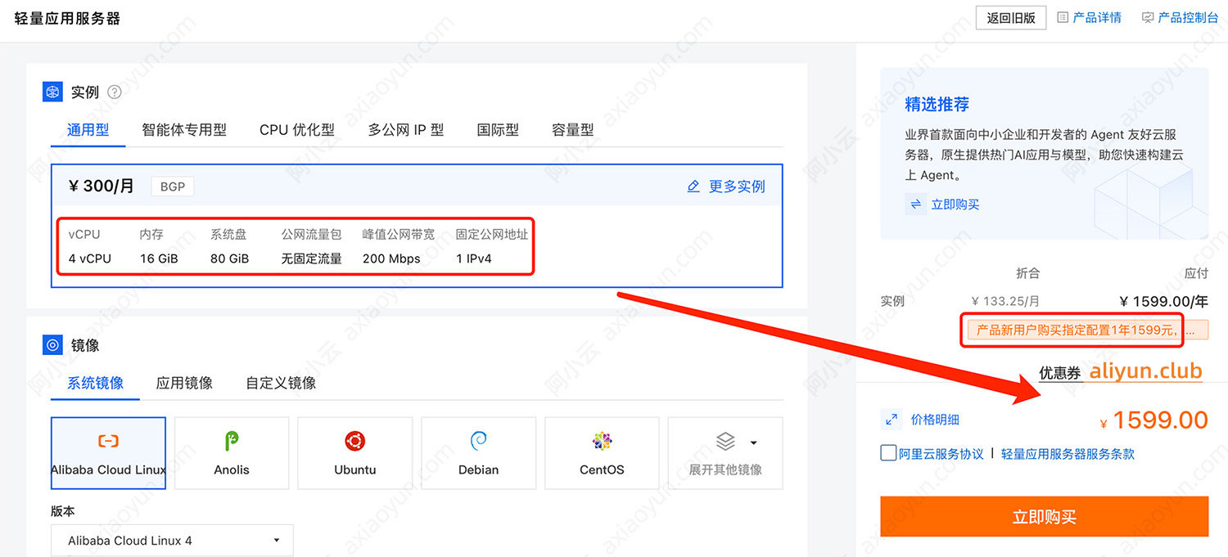Click the ¥ 300/月 price text
This screenshot has width=1228, height=557.
tap(102, 186)
